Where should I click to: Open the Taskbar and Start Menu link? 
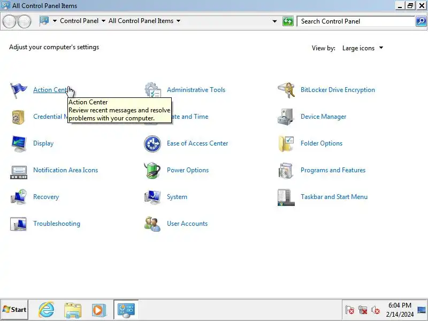[334, 197]
